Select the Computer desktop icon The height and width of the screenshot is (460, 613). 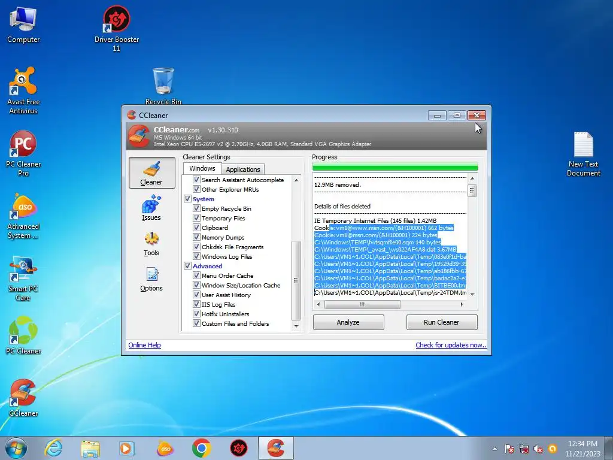coord(23,25)
